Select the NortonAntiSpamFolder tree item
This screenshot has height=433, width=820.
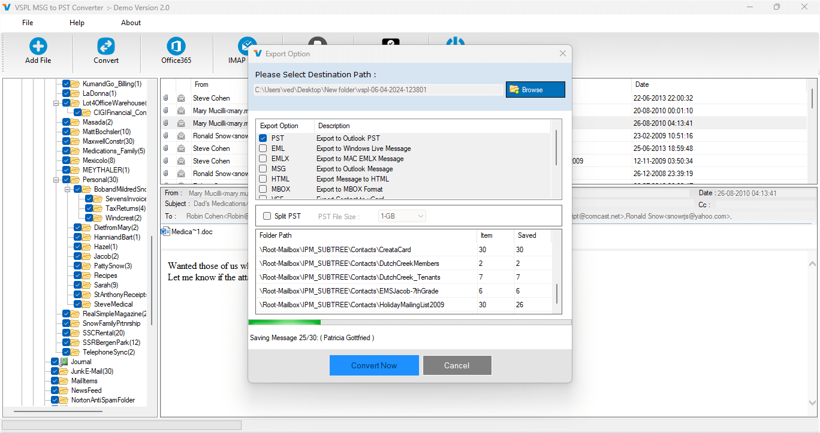coord(103,400)
